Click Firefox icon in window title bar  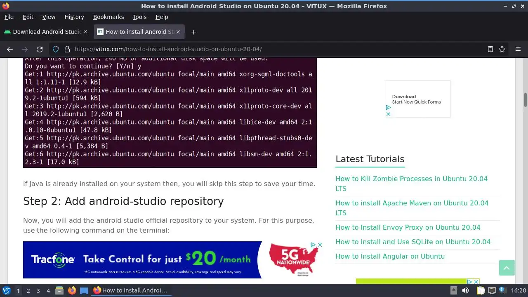[x=6, y=6]
